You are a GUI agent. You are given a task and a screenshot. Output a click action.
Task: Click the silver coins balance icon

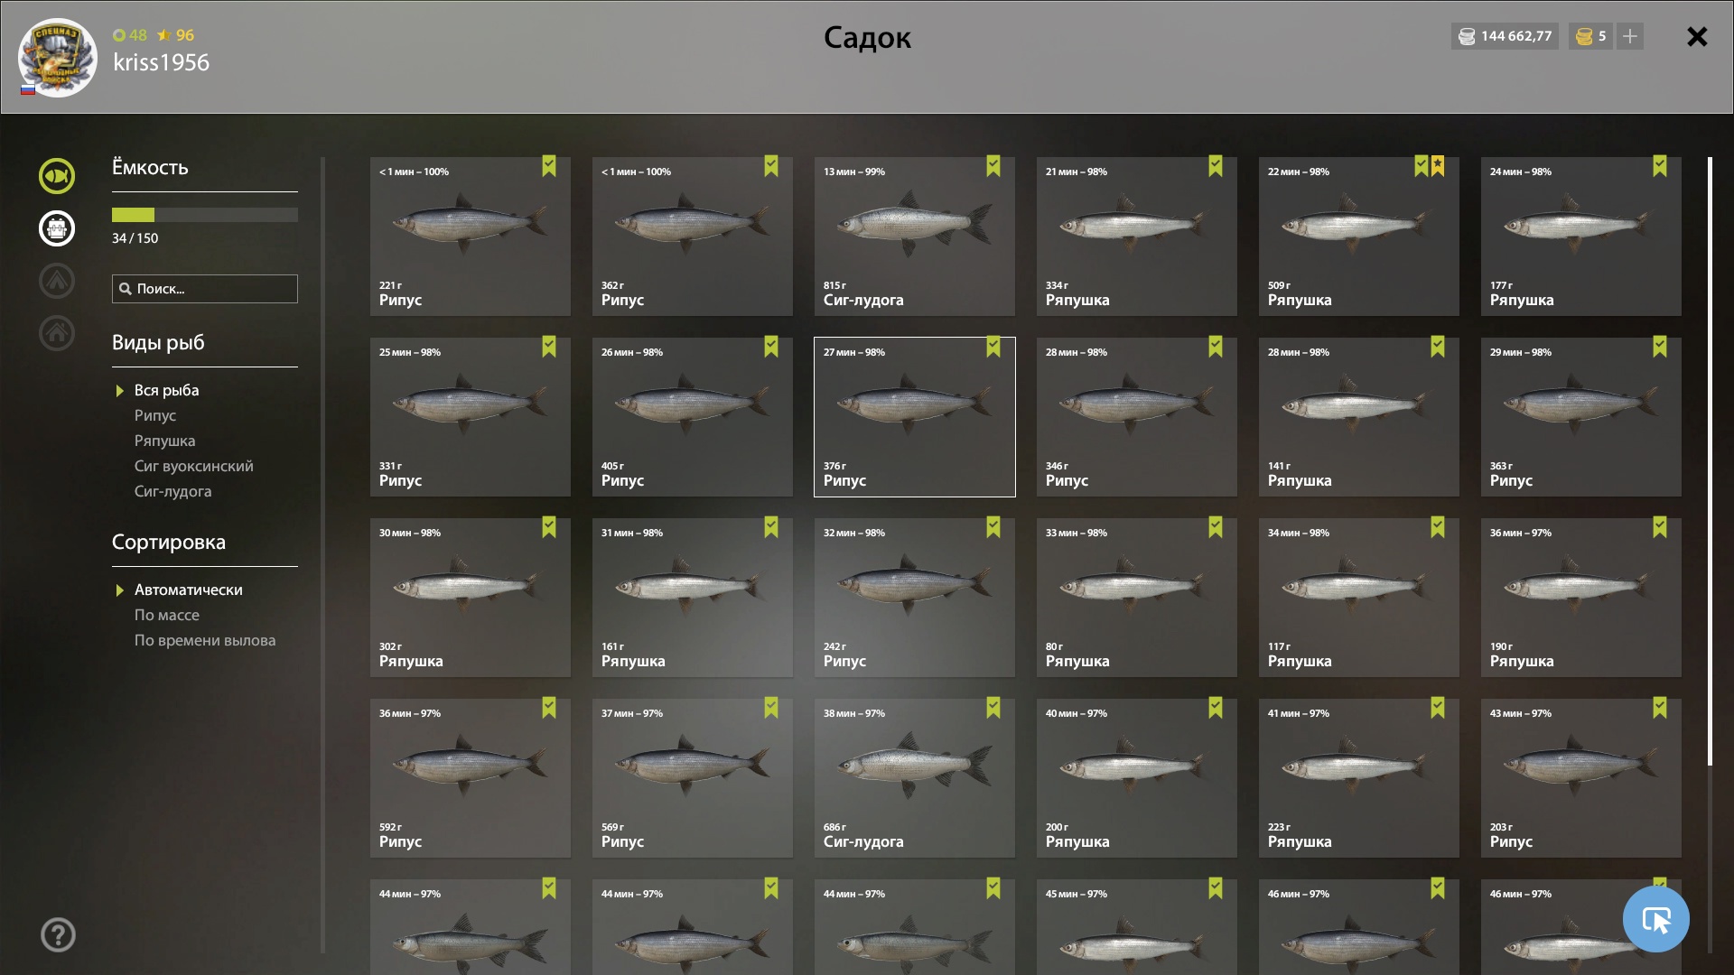tap(1467, 36)
